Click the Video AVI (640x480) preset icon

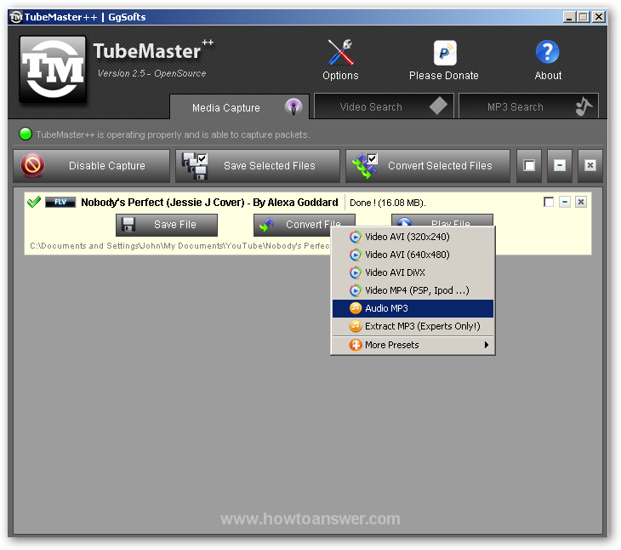coord(356,255)
